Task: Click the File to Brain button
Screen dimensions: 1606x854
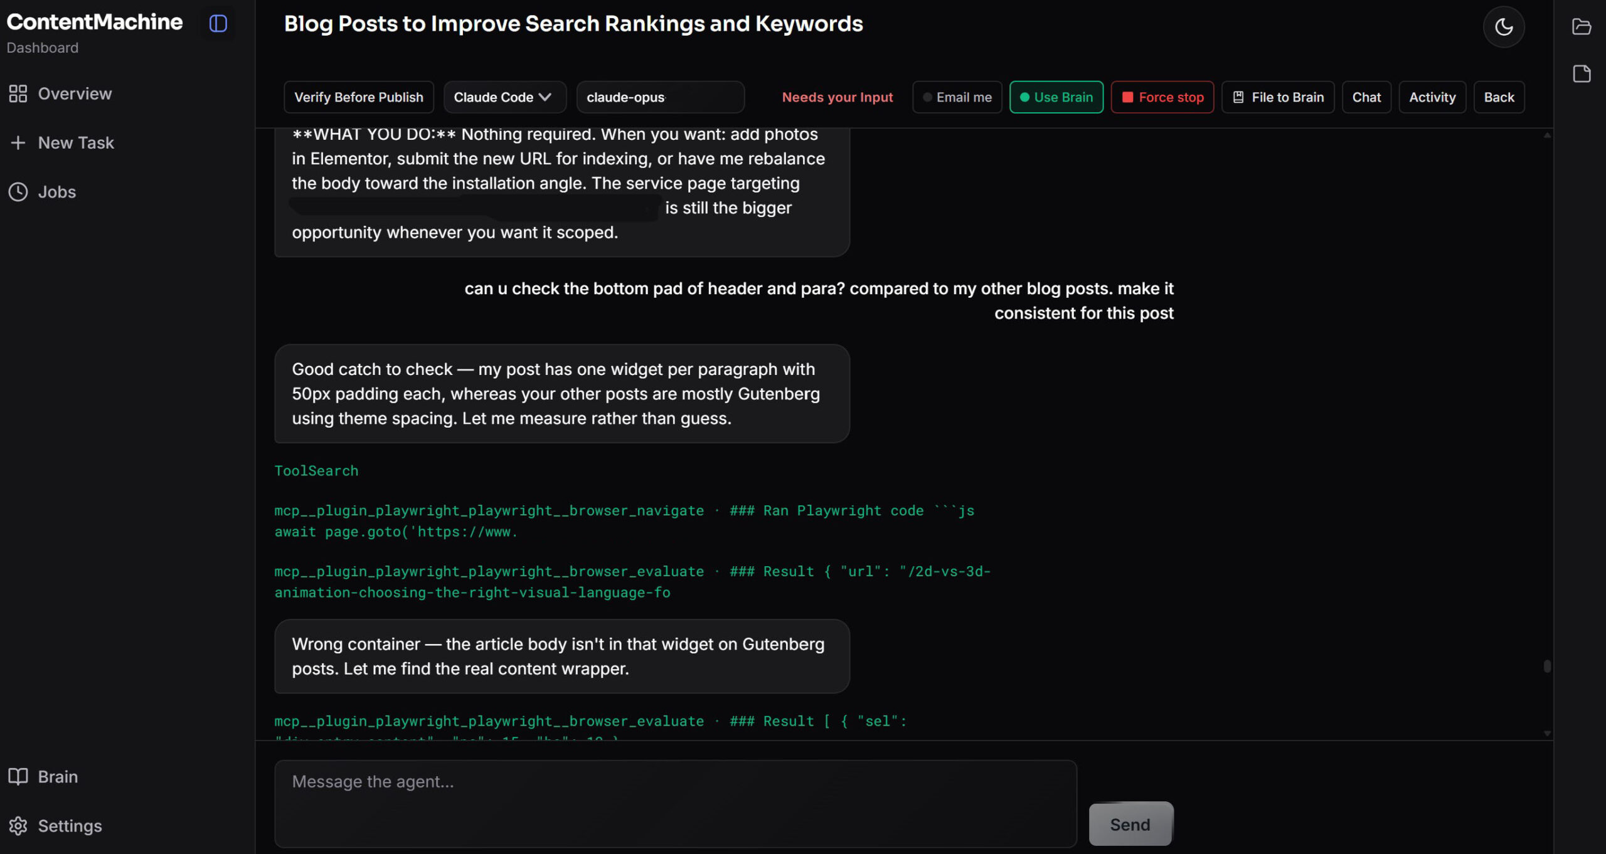Action: (x=1278, y=97)
